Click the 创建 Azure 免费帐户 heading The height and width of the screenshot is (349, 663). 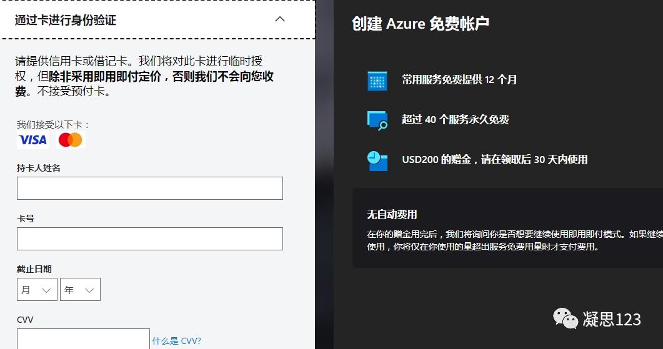pyautogui.click(x=421, y=24)
